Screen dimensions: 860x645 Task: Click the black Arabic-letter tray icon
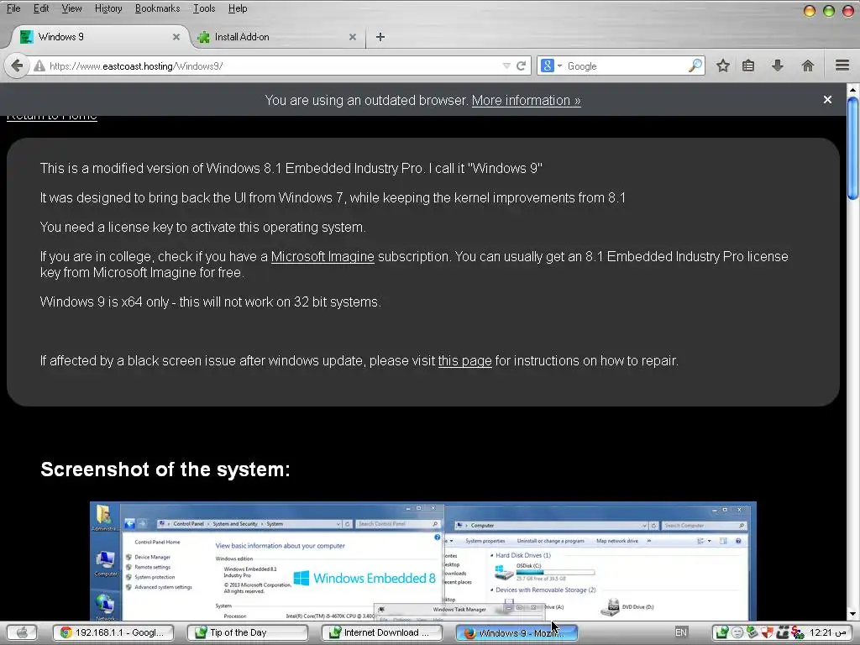783,632
